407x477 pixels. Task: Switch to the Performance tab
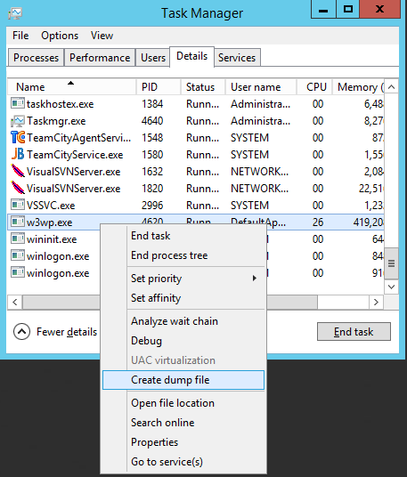tap(100, 58)
